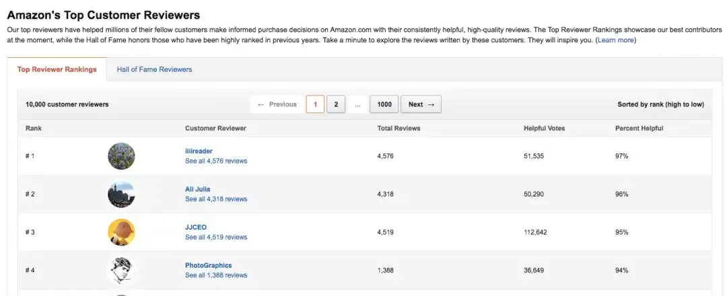Click the Sorted by rank label
This screenshot has width=727, height=296.
(x=661, y=105)
